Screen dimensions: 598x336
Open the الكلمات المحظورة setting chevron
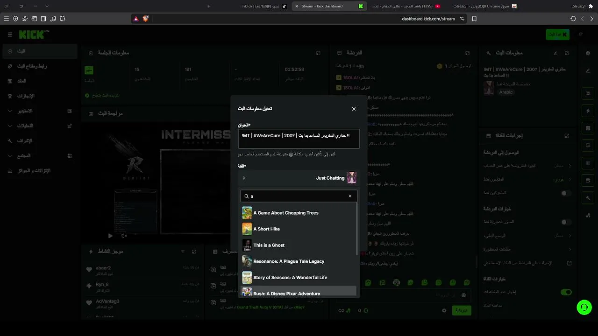570,249
